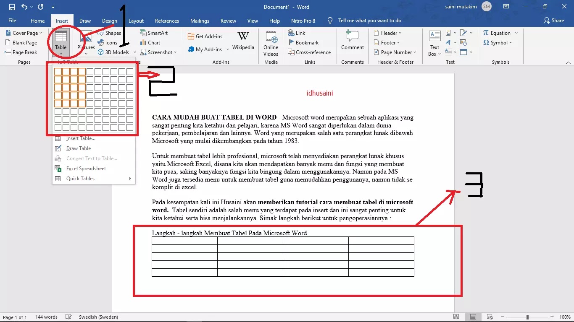
Task: Add a Drop Cap
Action: pos(450,52)
